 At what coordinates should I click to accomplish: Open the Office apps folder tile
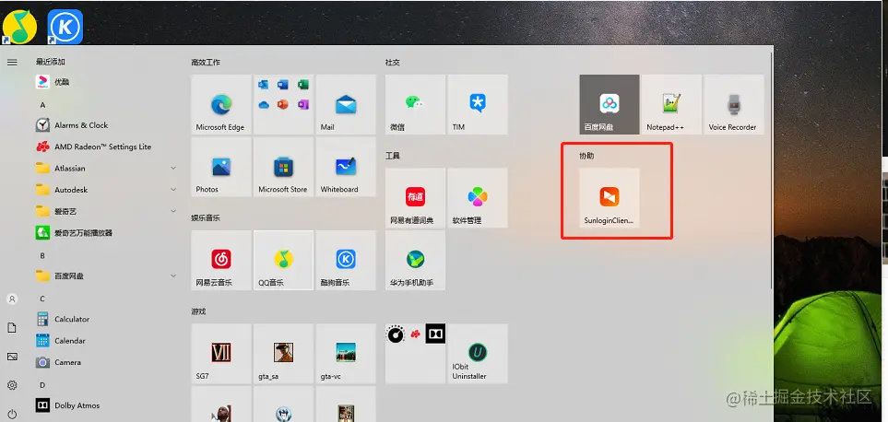tap(283, 105)
